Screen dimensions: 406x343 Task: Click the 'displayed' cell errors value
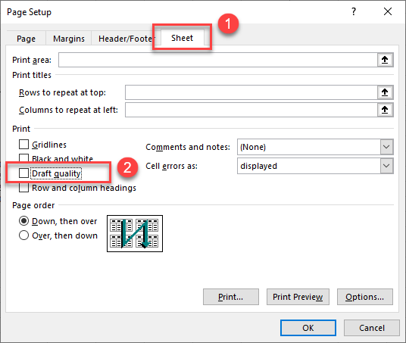point(258,166)
